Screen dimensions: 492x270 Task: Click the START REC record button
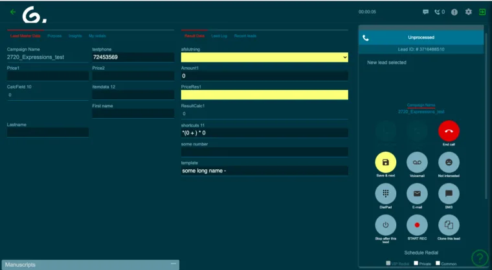pyautogui.click(x=417, y=225)
